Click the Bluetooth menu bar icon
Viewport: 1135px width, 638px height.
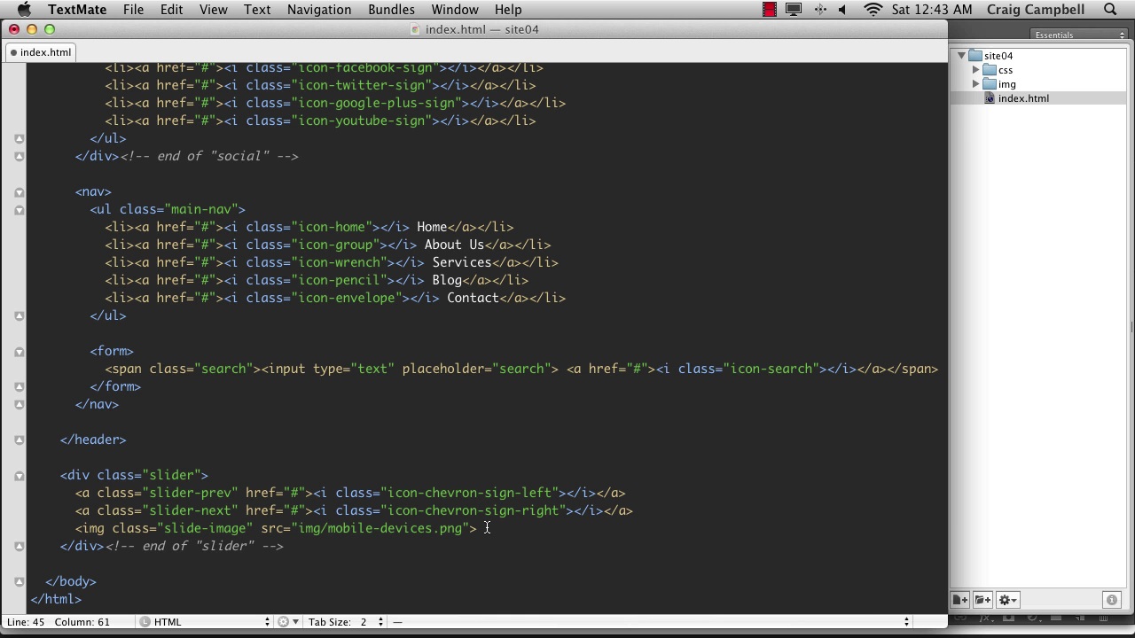tap(820, 10)
